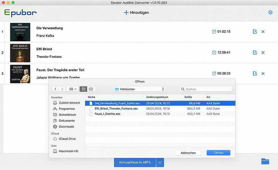The width and height of the screenshot is (278, 170).
Task: Click the blue plus icon beside Hinzufügen
Action: coord(126,12)
